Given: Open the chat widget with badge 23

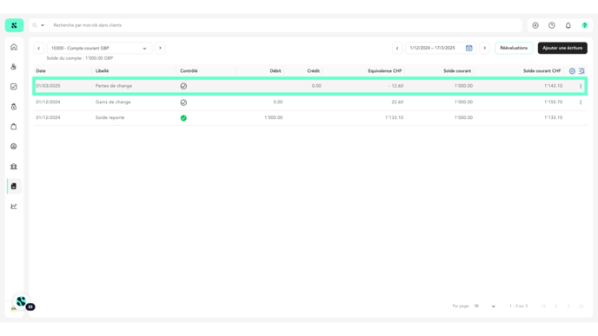Looking at the screenshot, I should [x=22, y=301].
